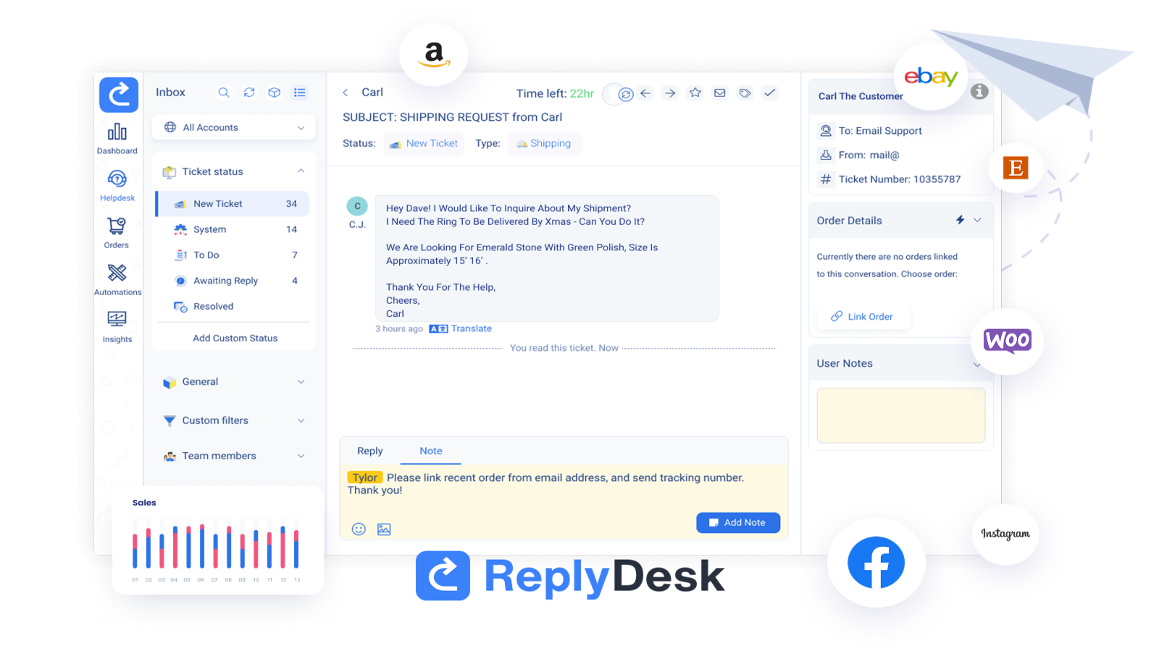Click the Inbox search icon
This screenshot has width=1159, height=651.
[x=224, y=93]
